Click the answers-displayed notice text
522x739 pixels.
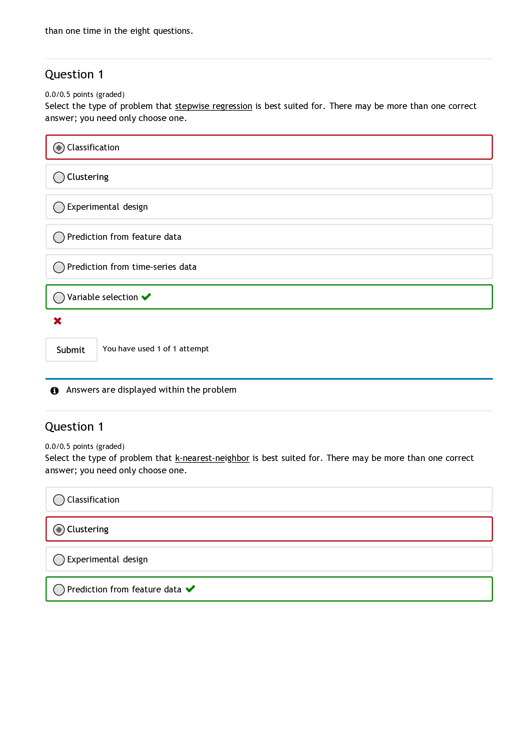[151, 390]
